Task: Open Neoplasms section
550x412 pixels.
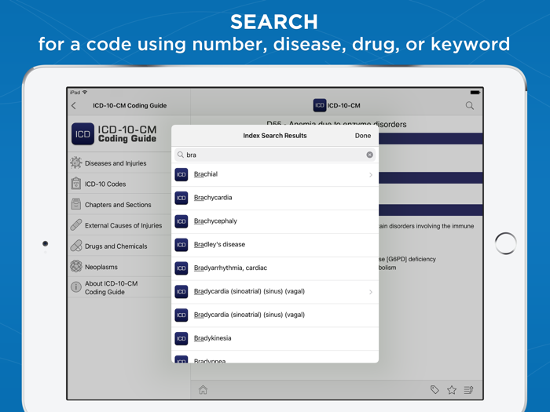Action: pos(119,267)
